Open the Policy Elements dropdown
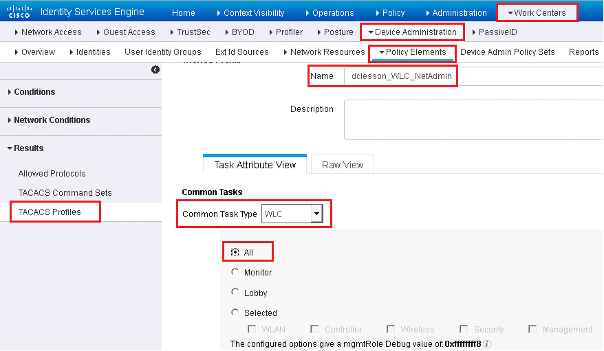604x351 pixels. tap(413, 52)
